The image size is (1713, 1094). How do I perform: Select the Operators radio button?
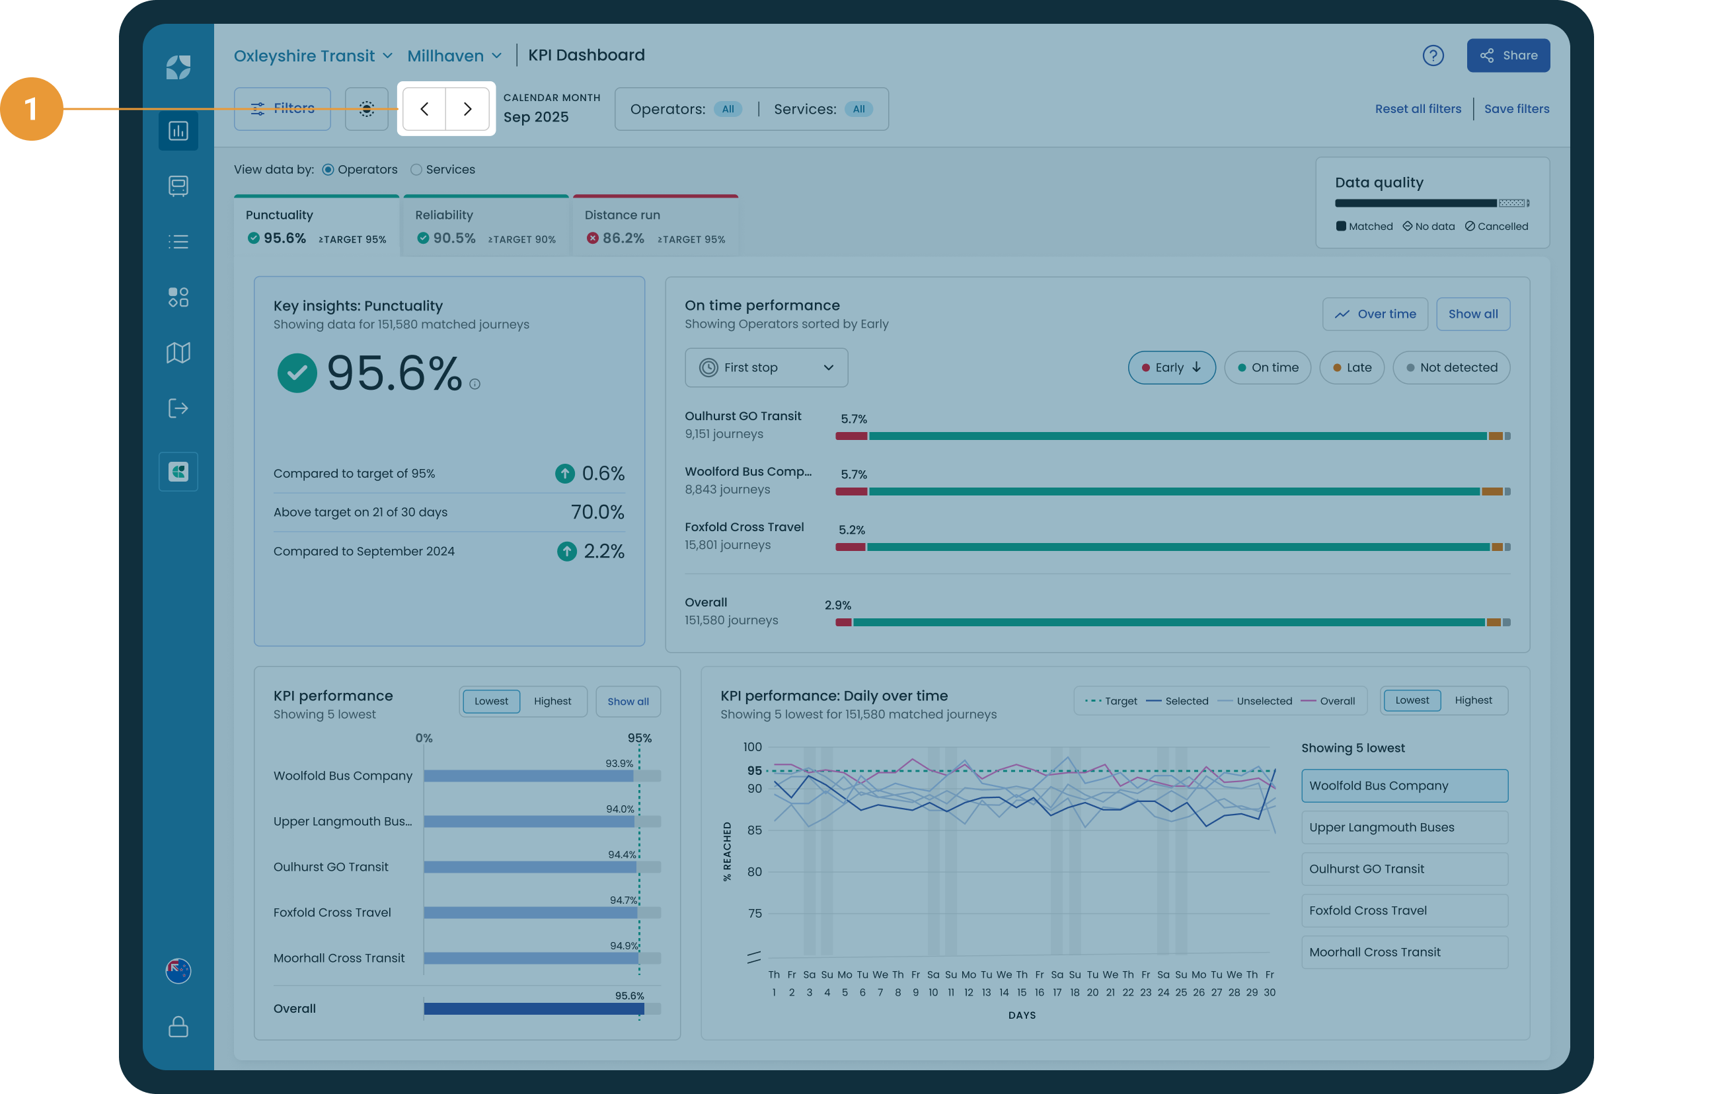click(x=328, y=169)
